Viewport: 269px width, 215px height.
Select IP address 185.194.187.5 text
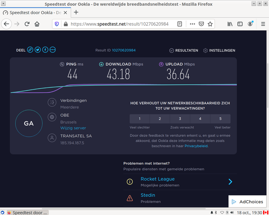tap(72, 143)
